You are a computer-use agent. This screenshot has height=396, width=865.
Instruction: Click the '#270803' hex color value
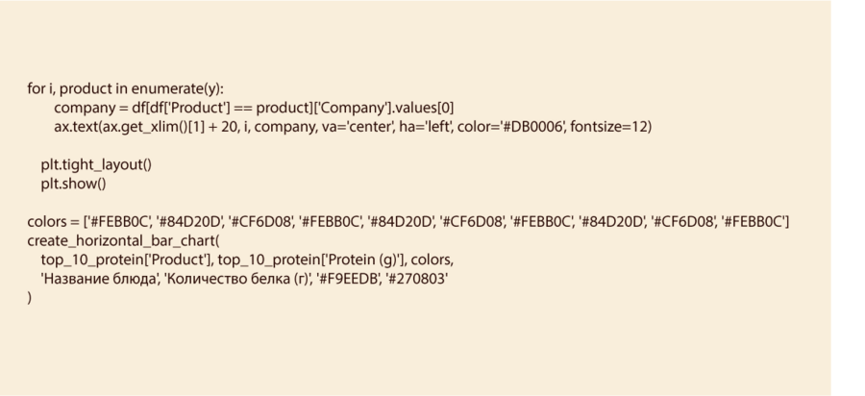pos(416,280)
